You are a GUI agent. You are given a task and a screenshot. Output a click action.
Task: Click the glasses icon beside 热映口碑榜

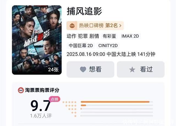[72, 26]
